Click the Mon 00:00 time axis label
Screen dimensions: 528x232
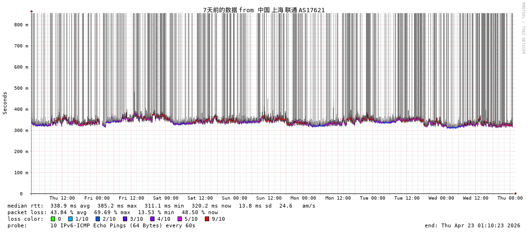(x=303, y=198)
